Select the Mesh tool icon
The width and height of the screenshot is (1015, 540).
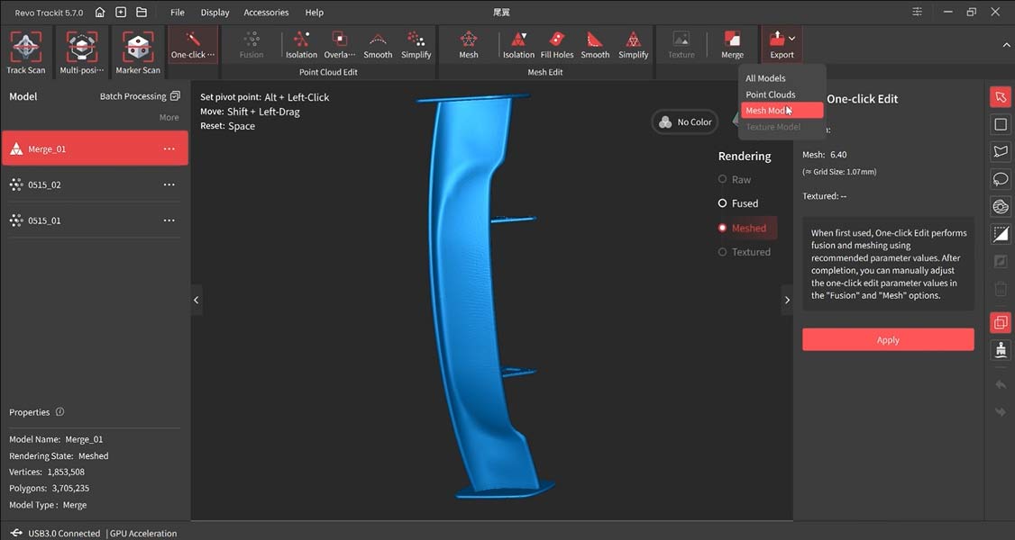[469, 44]
